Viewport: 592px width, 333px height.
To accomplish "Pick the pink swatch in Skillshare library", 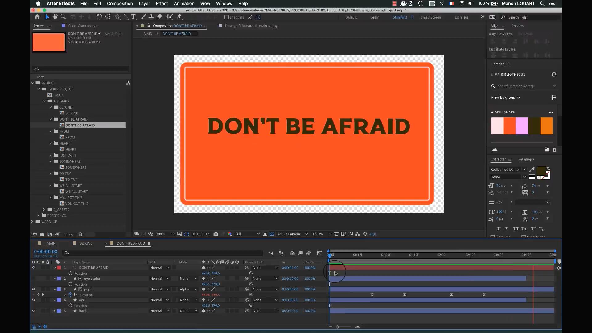I will point(522,126).
